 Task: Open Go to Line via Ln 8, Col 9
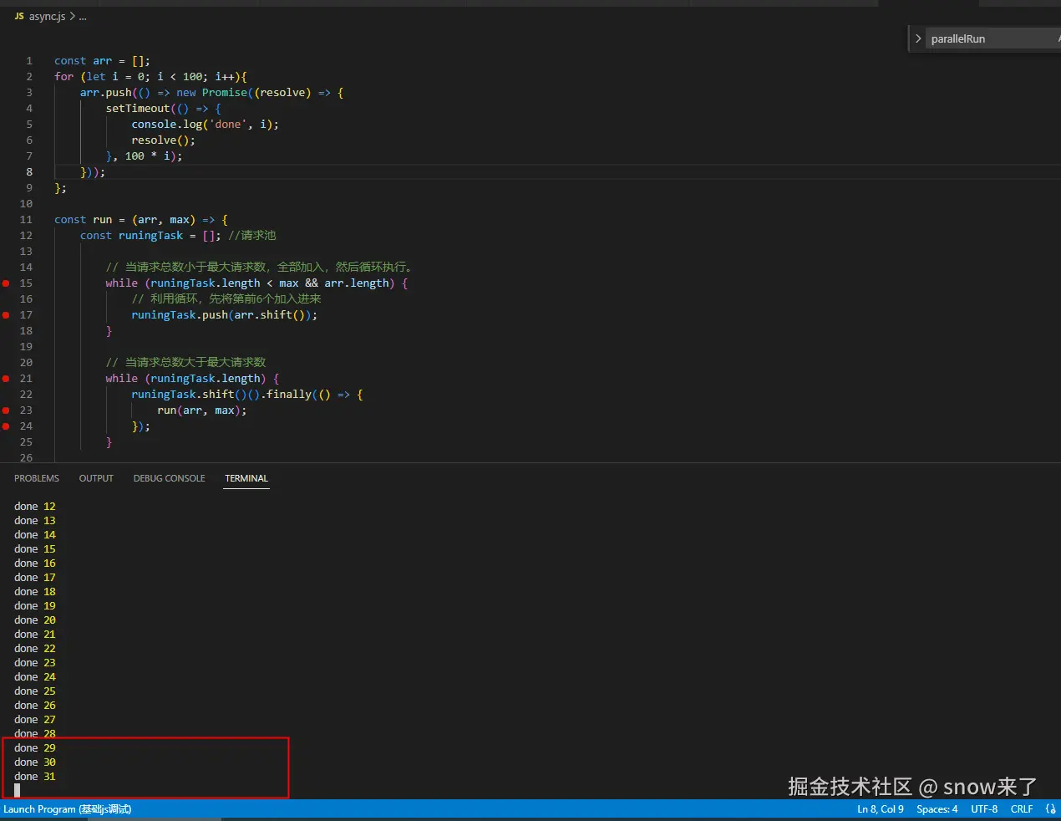881,809
